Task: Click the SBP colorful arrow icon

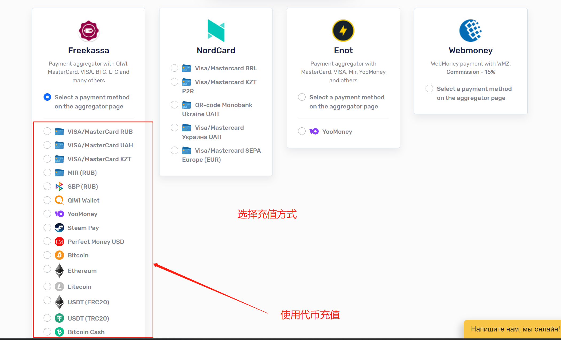Action: (59, 187)
